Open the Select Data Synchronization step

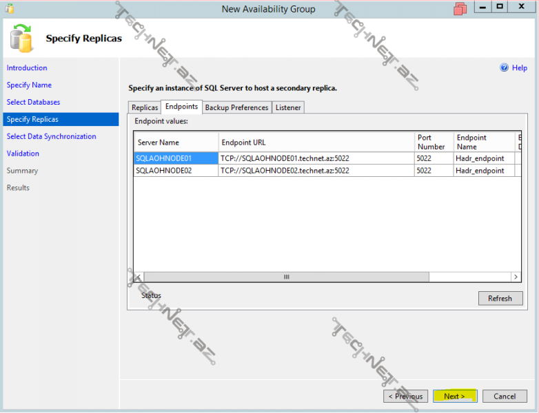coord(51,136)
